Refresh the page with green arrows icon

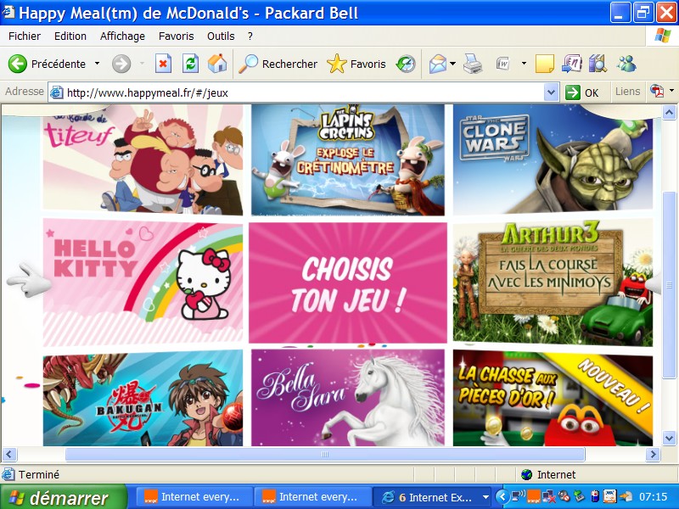pyautogui.click(x=190, y=64)
